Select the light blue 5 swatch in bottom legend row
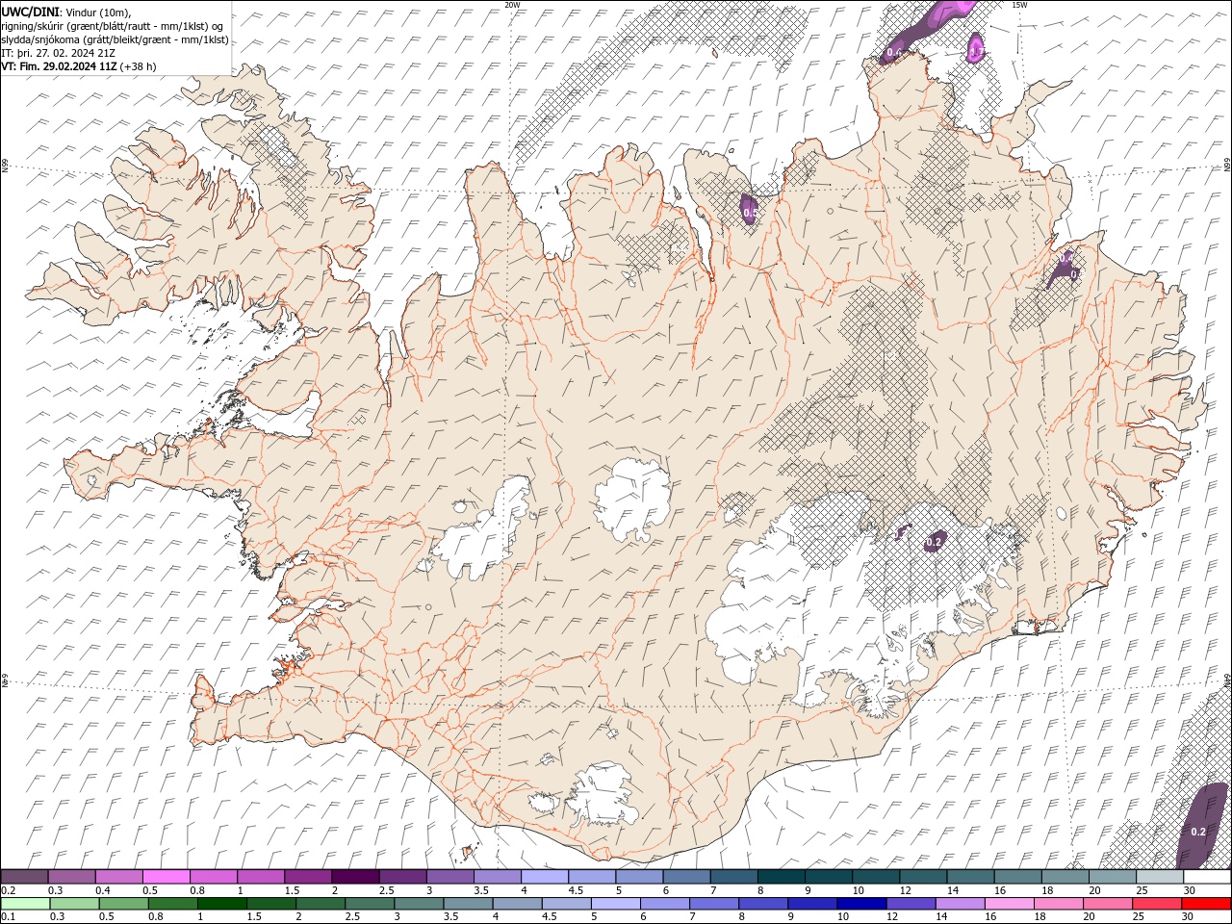This screenshot has width=1232, height=924. click(x=616, y=904)
